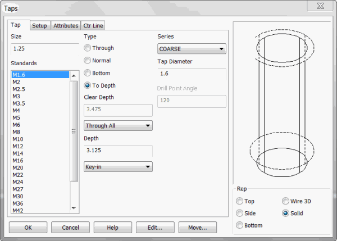Choose Side representation radio button

tap(239, 213)
